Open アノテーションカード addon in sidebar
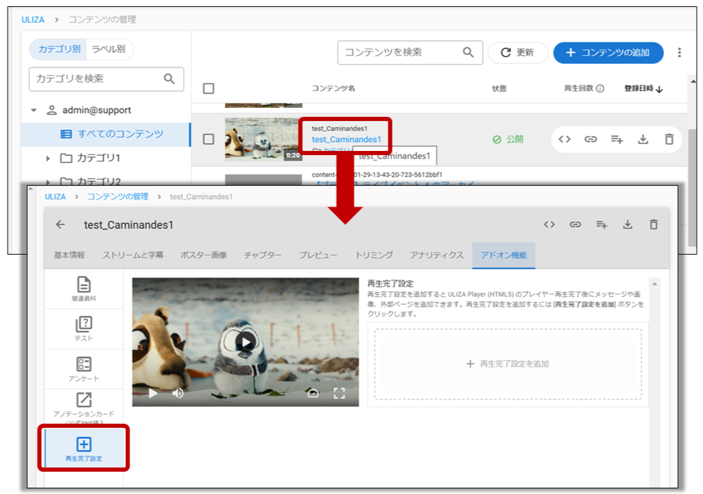 point(84,407)
